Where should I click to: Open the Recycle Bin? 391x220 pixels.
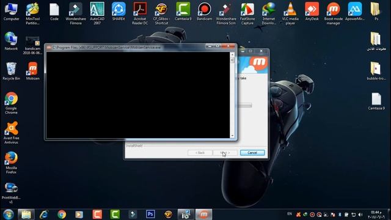point(11,71)
